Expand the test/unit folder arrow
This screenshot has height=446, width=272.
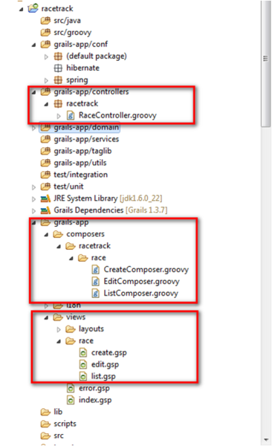(x=33, y=187)
